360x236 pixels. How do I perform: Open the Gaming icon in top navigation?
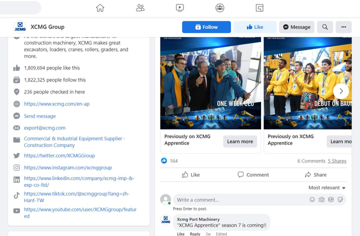[259, 8]
